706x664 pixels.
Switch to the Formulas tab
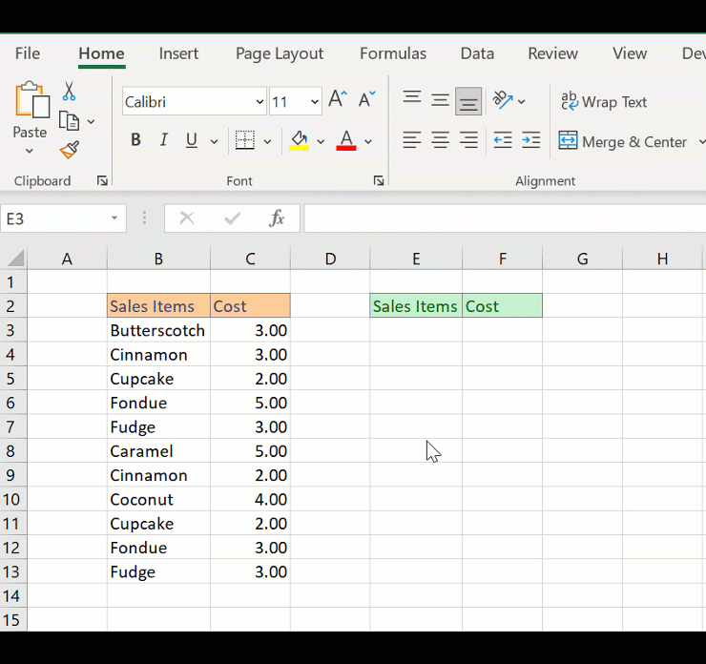tap(393, 53)
